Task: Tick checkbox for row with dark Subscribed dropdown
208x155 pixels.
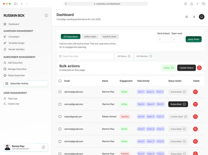Action: pos(60,104)
